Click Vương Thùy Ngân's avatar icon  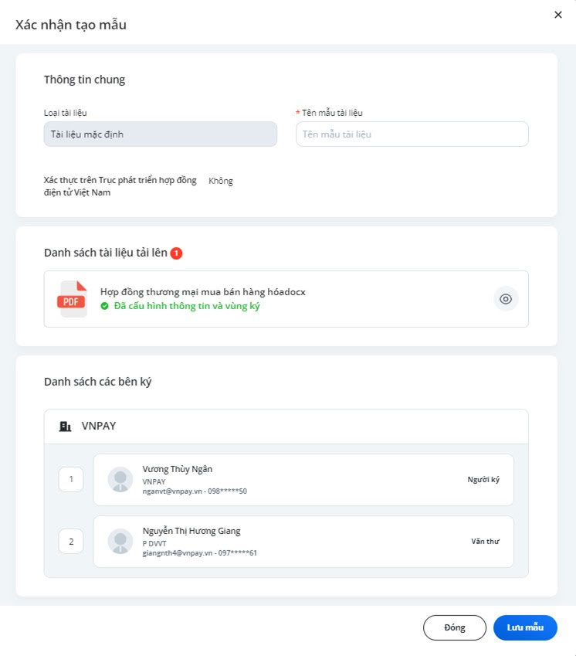pyautogui.click(x=120, y=480)
